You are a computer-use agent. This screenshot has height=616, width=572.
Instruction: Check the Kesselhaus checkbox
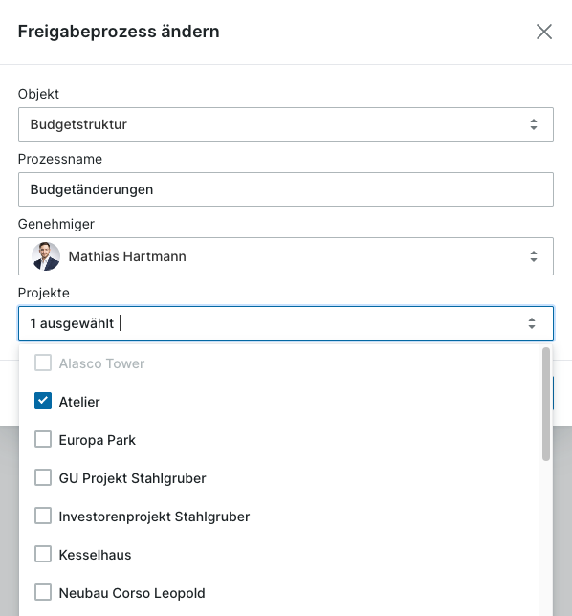(43, 554)
